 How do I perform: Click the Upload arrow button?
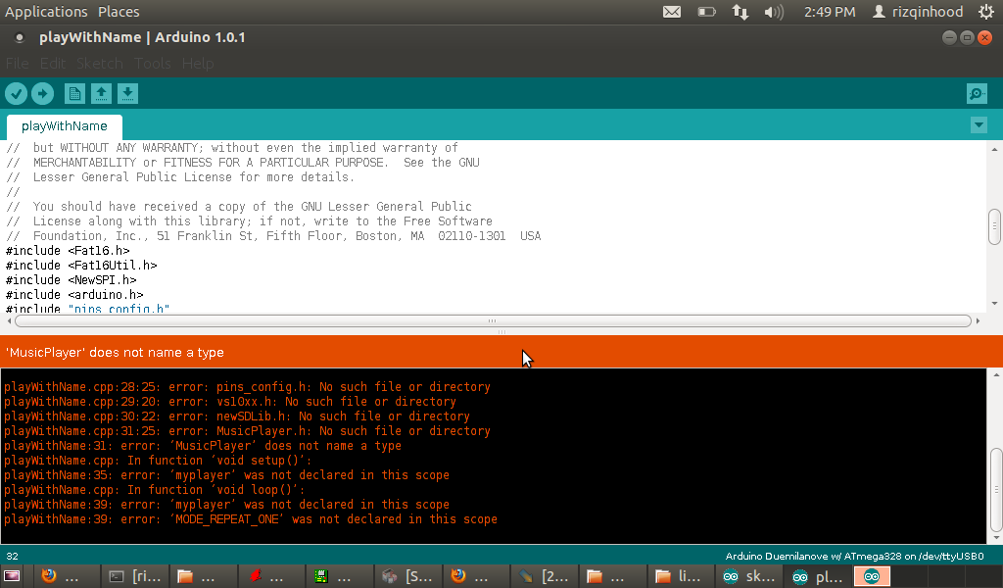coord(43,94)
